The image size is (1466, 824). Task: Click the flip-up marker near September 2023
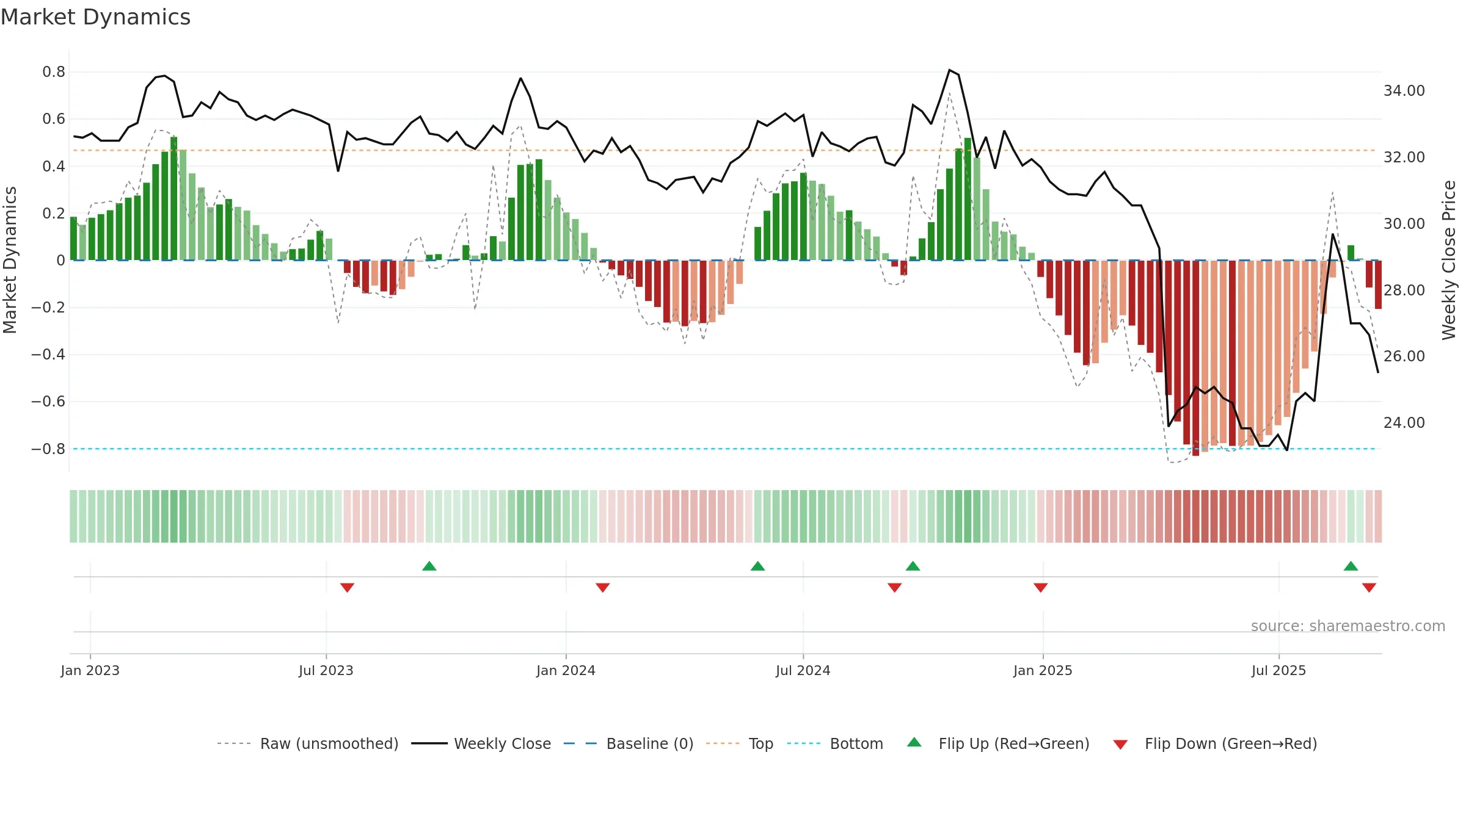click(x=429, y=566)
